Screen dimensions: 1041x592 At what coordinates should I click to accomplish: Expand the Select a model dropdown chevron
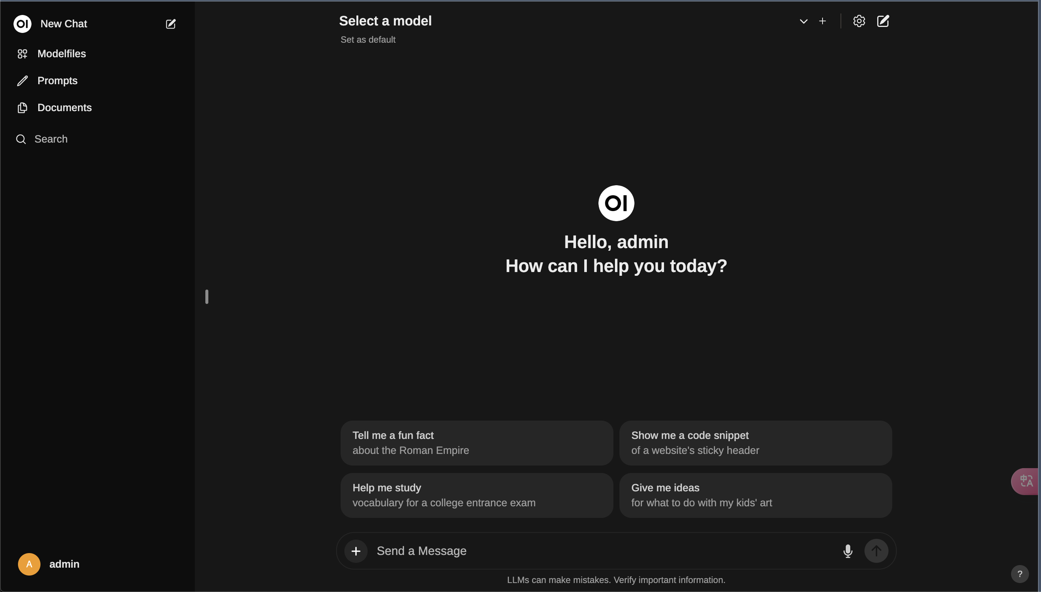pos(803,22)
